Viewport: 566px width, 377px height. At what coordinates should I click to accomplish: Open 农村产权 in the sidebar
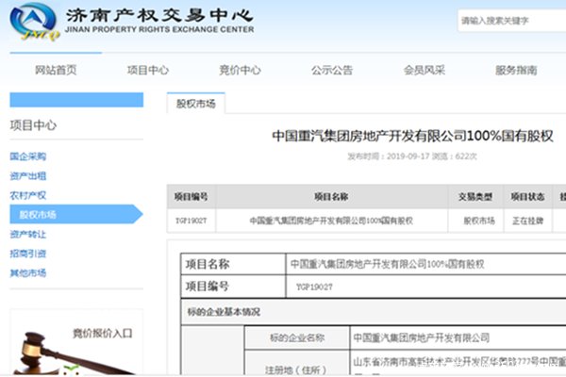28,195
